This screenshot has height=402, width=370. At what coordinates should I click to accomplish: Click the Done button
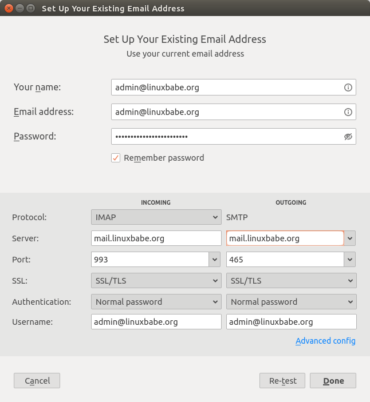[x=333, y=381]
